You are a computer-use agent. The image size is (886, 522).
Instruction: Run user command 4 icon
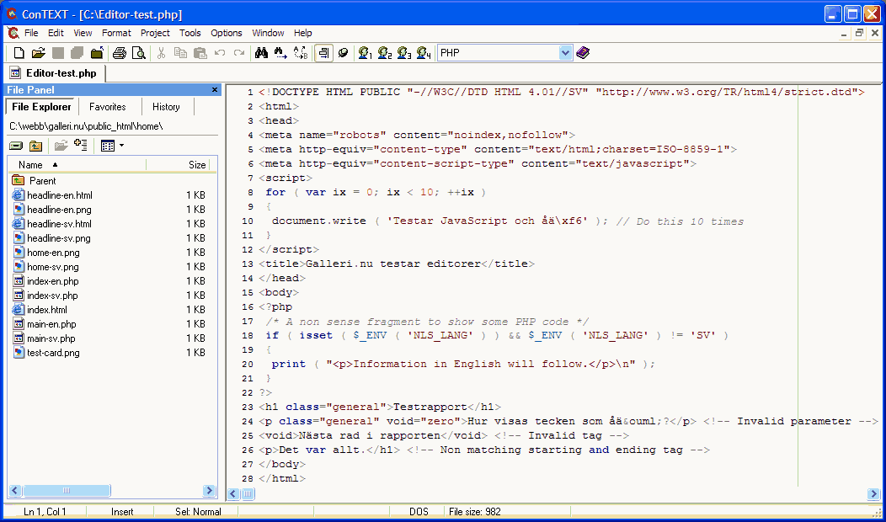pyautogui.click(x=424, y=53)
